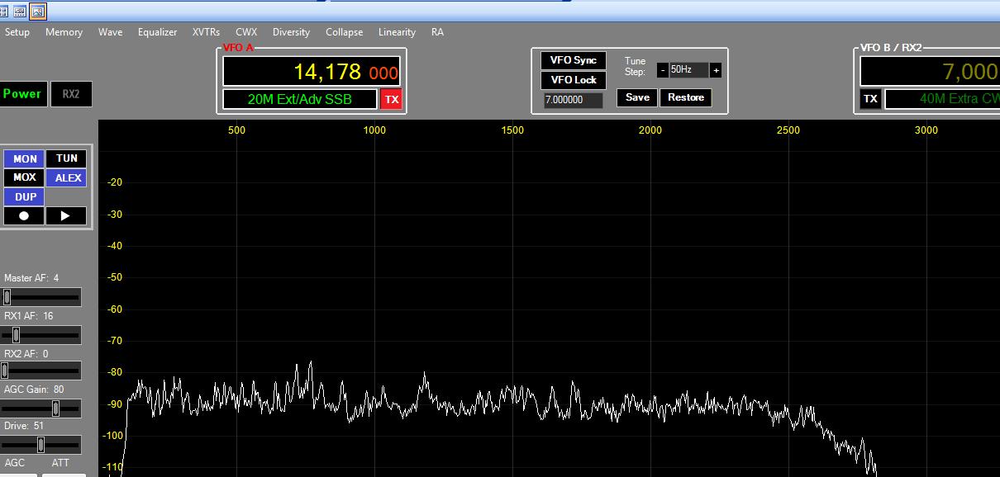Click the record (circle) button
Image resolution: width=1000 pixels, height=477 pixels.
(x=24, y=216)
